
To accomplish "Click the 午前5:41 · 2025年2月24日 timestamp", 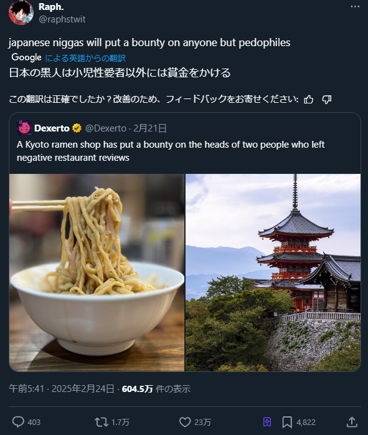I will coord(62,389).
